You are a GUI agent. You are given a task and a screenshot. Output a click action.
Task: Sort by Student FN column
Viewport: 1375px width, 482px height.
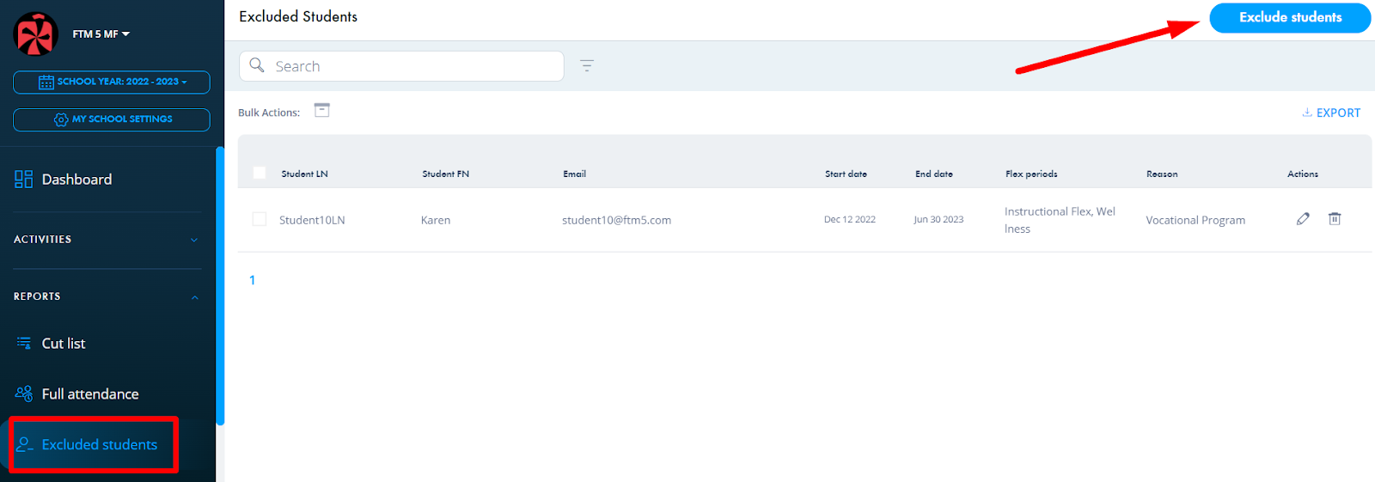click(445, 174)
